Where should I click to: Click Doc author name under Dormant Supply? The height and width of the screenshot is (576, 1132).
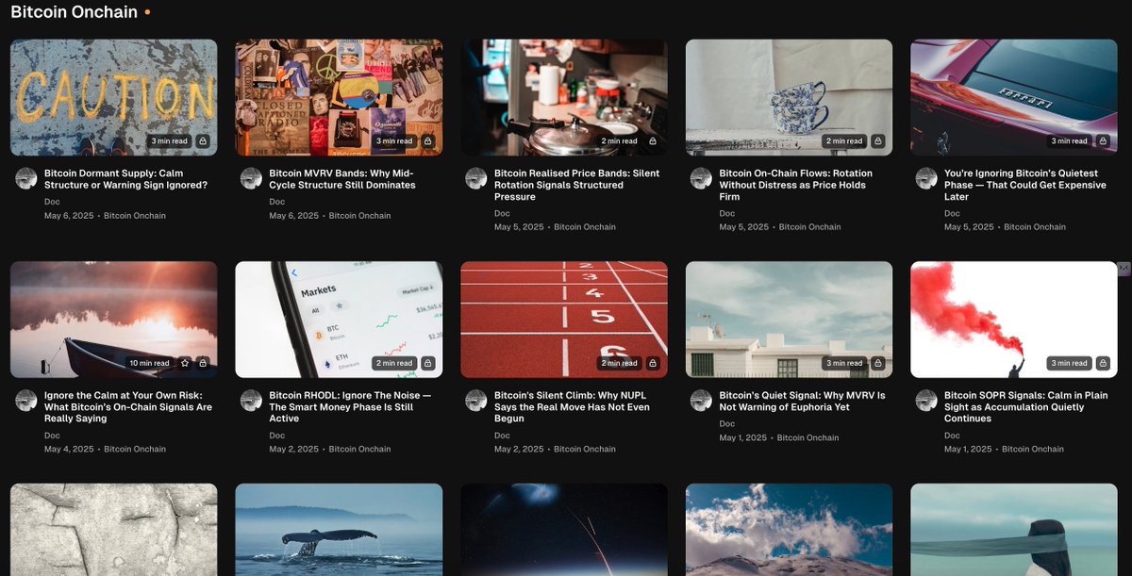pos(52,202)
